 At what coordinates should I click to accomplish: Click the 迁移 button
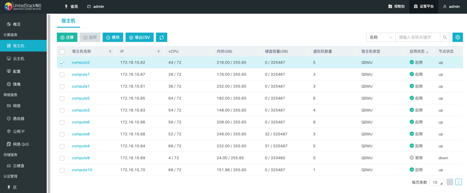(67, 37)
